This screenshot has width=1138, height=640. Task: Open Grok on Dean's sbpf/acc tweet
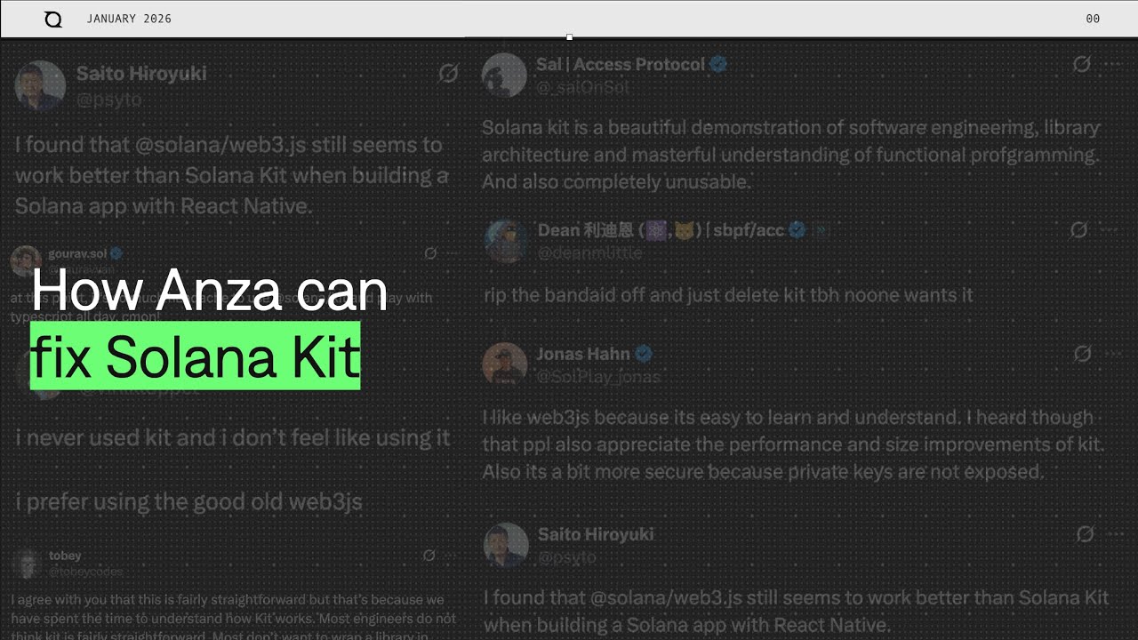click(1078, 229)
